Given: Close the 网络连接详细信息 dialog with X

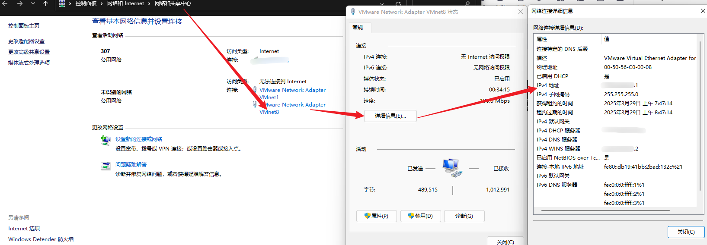Looking at the screenshot, I should (x=703, y=11).
